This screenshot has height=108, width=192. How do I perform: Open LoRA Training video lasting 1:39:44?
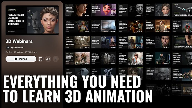click(131, 42)
